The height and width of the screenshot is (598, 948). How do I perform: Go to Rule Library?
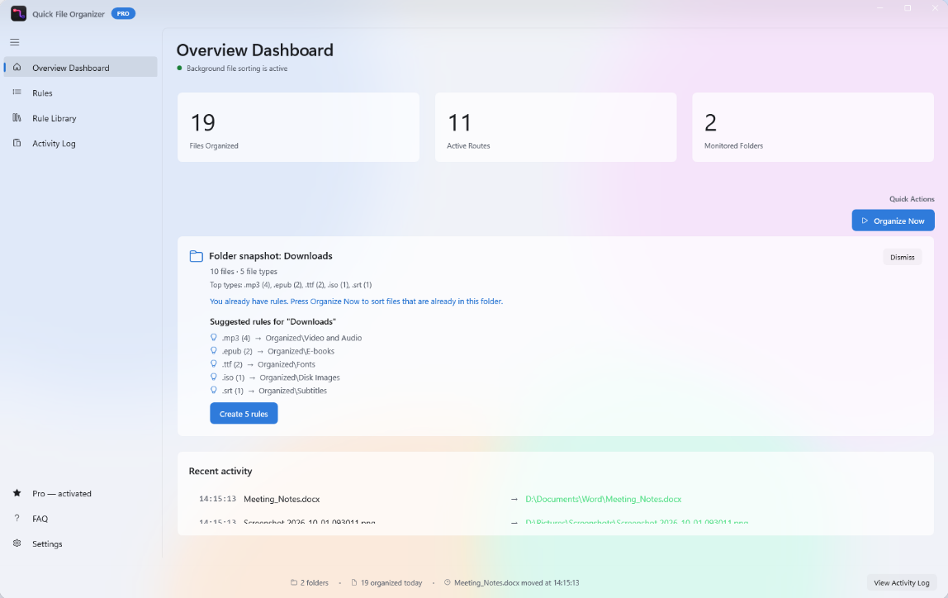point(80,118)
